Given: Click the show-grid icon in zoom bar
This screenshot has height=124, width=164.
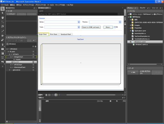Looking at the screenshot, I should click(x=49, y=95).
